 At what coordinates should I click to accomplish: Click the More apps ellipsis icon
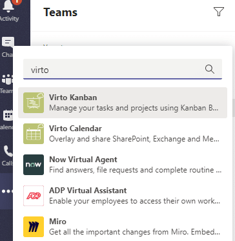point(7,191)
